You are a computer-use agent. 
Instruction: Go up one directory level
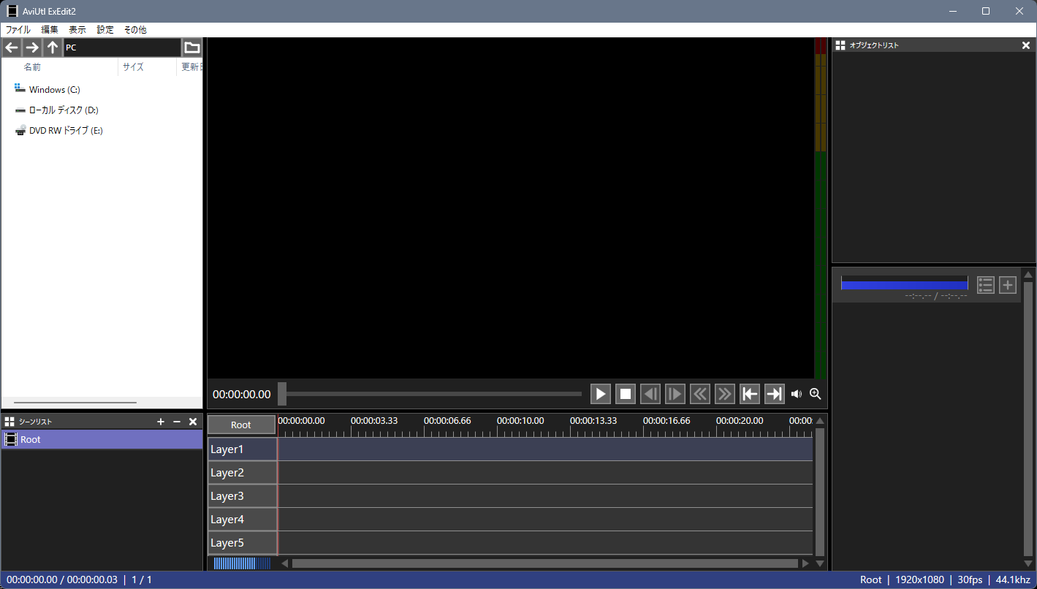(52, 47)
